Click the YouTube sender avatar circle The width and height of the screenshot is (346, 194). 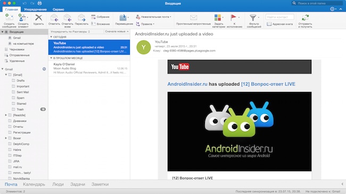tap(144, 47)
